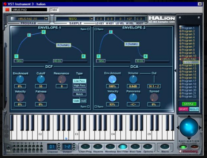Select Envelope 1 node 1

16,56
